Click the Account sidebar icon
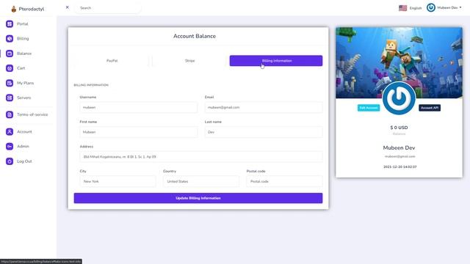Viewport: 470px width, 264px height. pyautogui.click(x=10, y=132)
